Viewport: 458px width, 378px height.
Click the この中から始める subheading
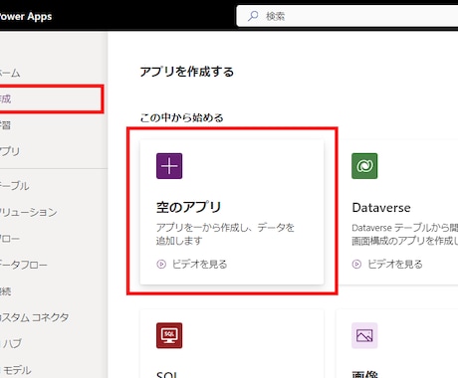click(x=181, y=117)
